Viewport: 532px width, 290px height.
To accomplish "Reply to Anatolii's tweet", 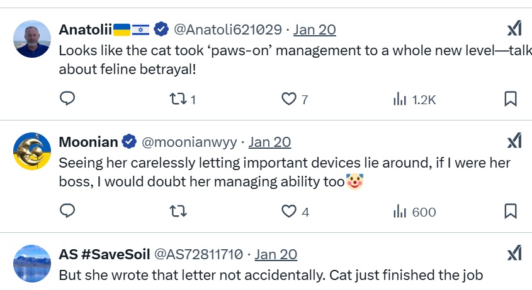I will point(67,99).
